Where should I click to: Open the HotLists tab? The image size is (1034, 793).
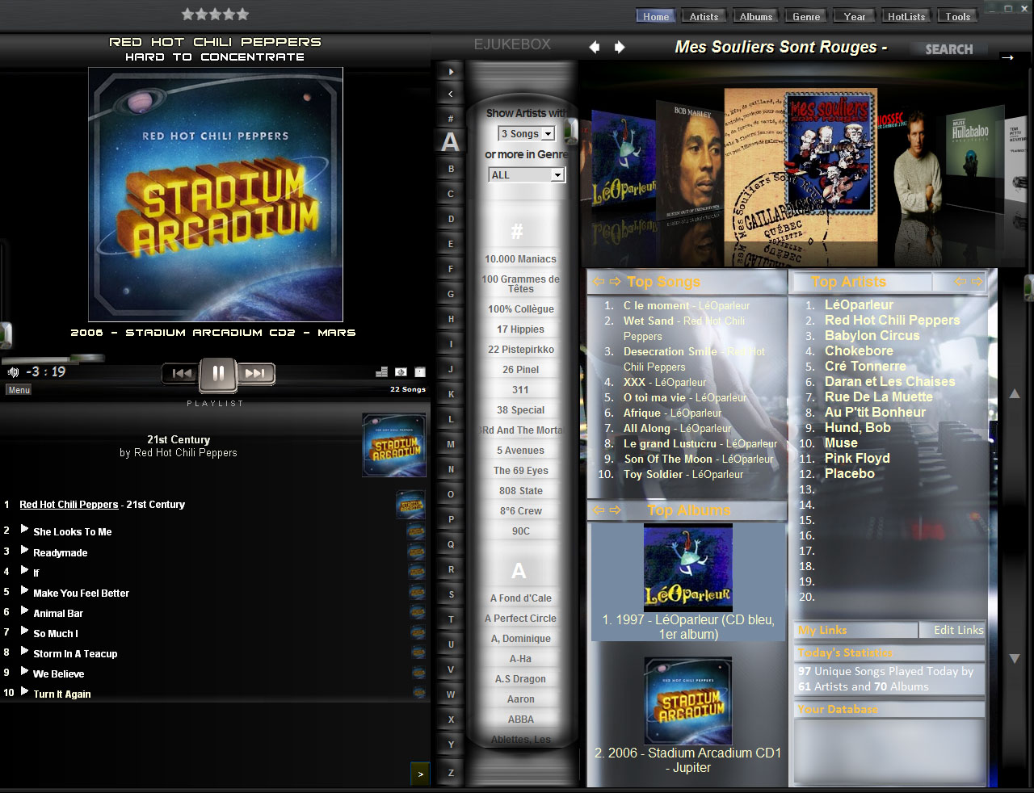pyautogui.click(x=906, y=16)
